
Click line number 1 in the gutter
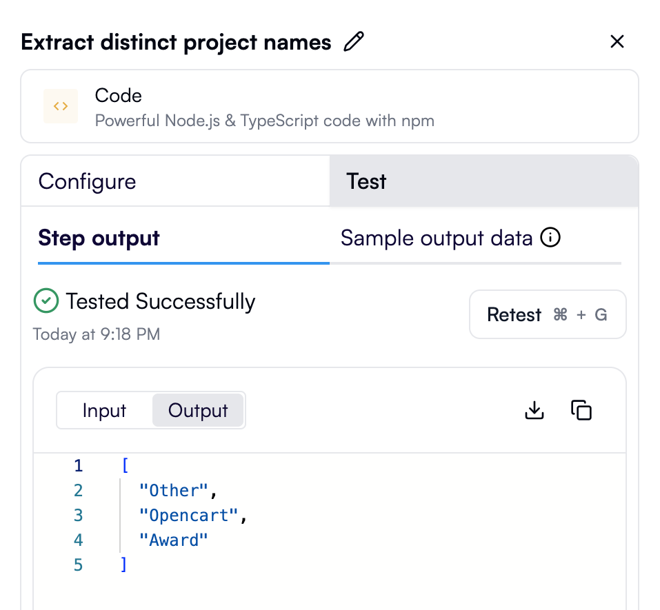(79, 466)
